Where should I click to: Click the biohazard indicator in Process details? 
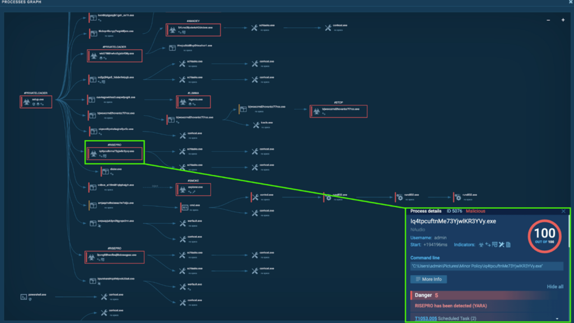click(480, 245)
